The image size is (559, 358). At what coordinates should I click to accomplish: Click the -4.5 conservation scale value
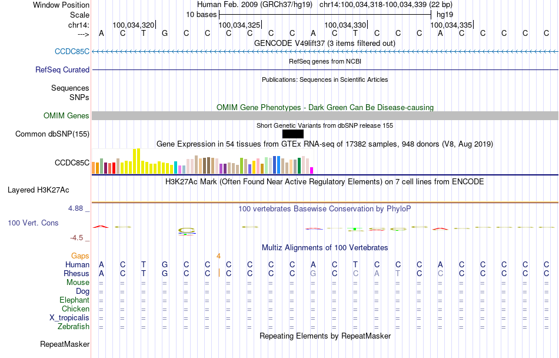click(x=76, y=238)
